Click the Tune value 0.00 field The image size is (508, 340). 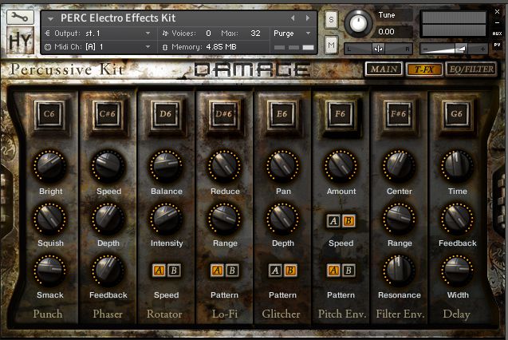click(x=394, y=32)
